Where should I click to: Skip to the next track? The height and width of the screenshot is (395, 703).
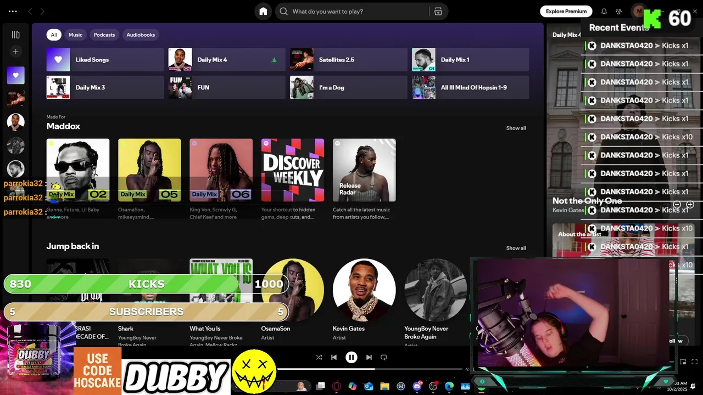[369, 357]
